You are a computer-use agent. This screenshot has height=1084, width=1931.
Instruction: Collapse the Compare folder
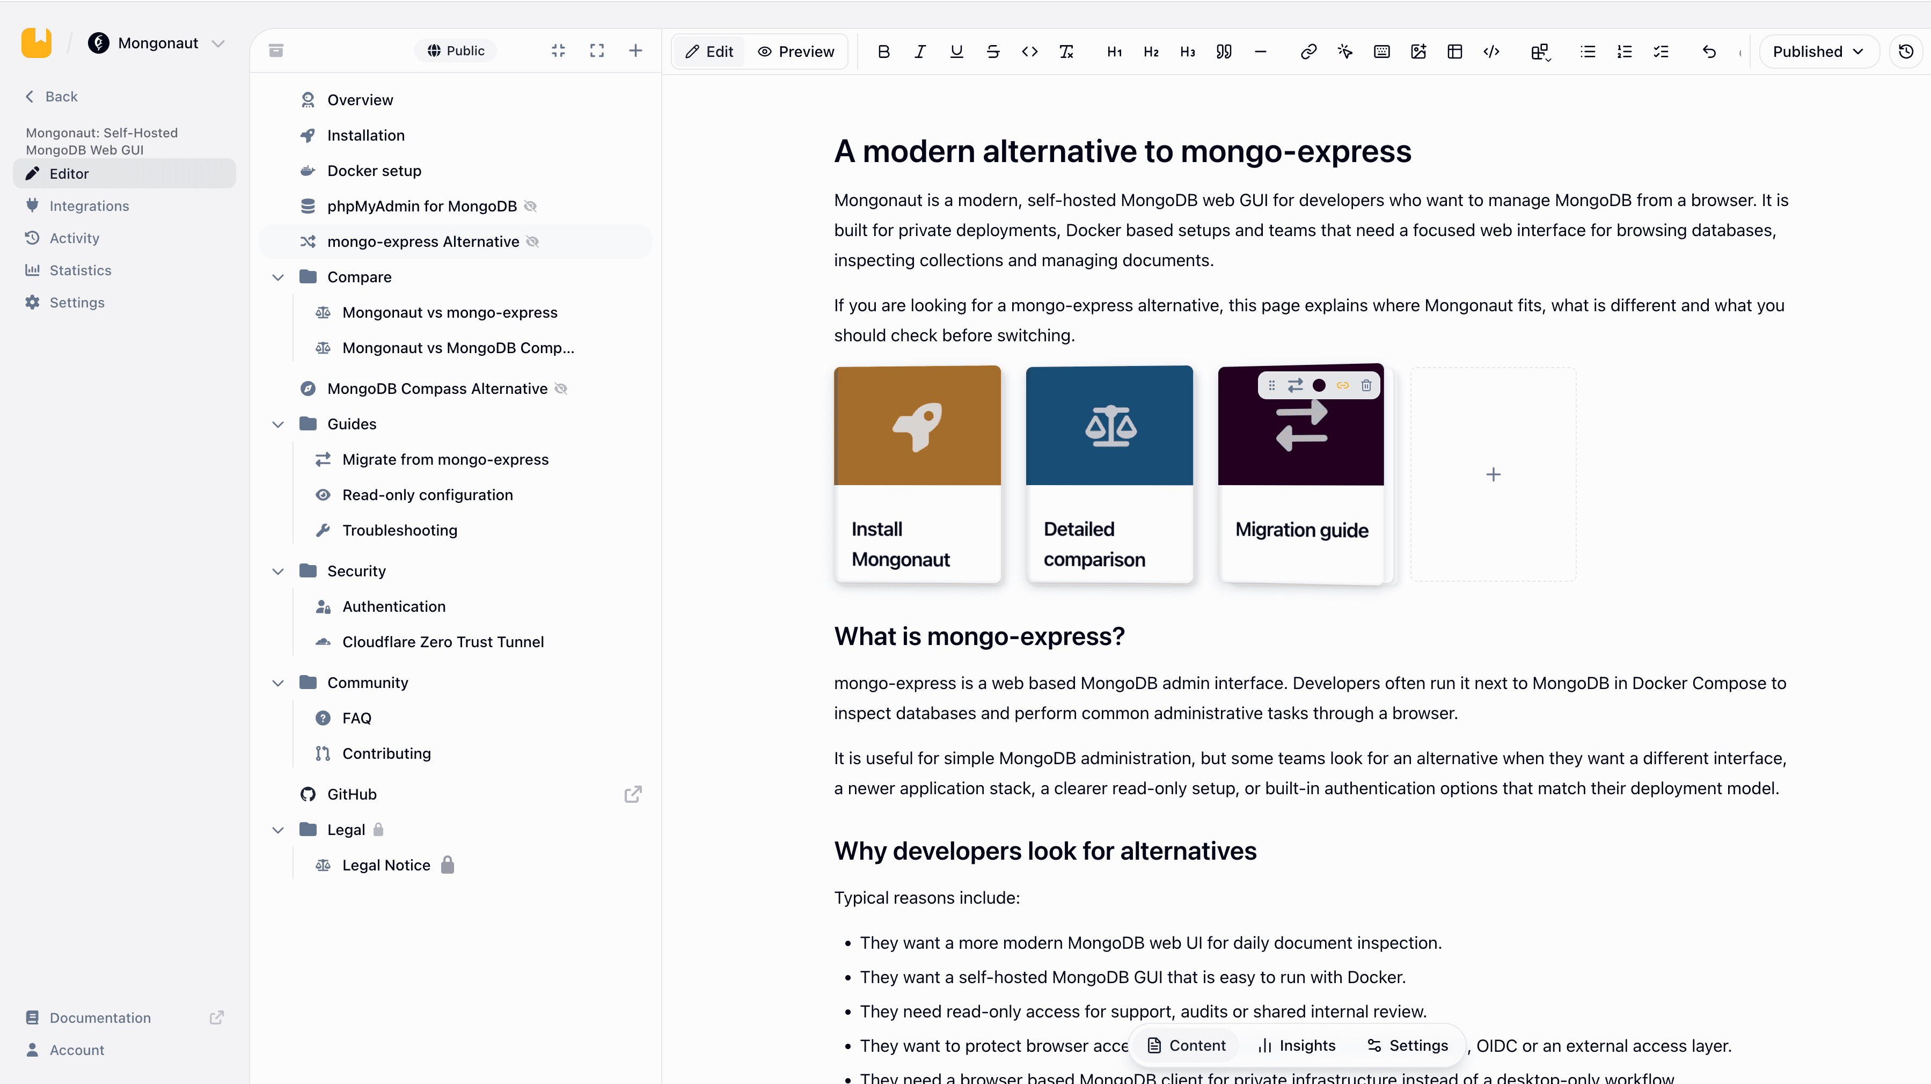[278, 277]
